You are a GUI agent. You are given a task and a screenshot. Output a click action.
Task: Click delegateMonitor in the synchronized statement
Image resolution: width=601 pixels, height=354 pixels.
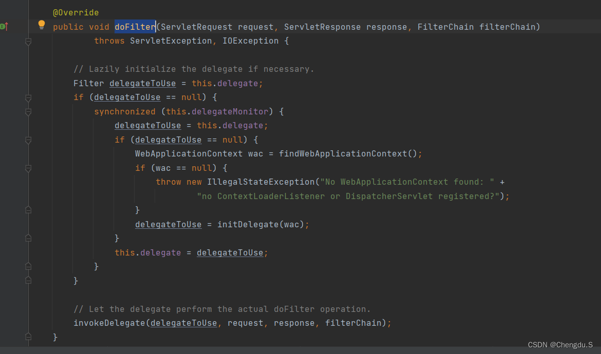[230, 112]
